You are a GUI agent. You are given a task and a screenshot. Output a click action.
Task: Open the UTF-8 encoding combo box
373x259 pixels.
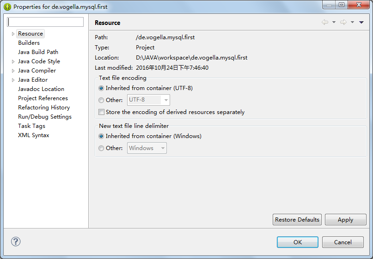tap(148, 100)
